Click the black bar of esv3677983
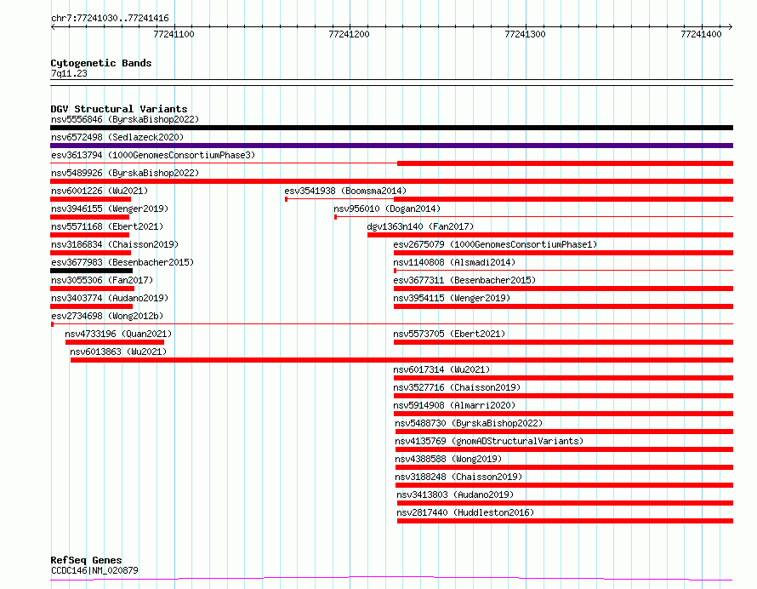This screenshot has height=589, width=757. click(x=91, y=271)
